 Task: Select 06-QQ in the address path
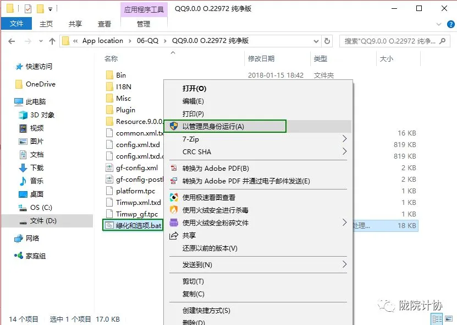(147, 41)
